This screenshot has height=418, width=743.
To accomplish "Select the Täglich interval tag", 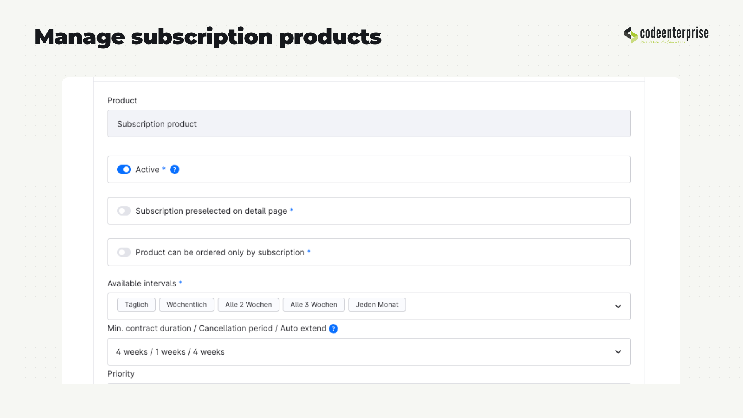I will click(136, 305).
